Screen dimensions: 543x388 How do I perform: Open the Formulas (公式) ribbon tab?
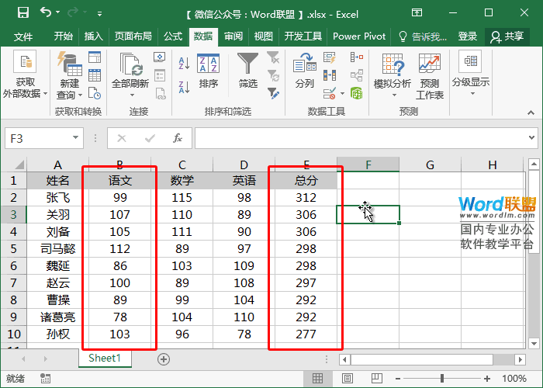(172, 36)
